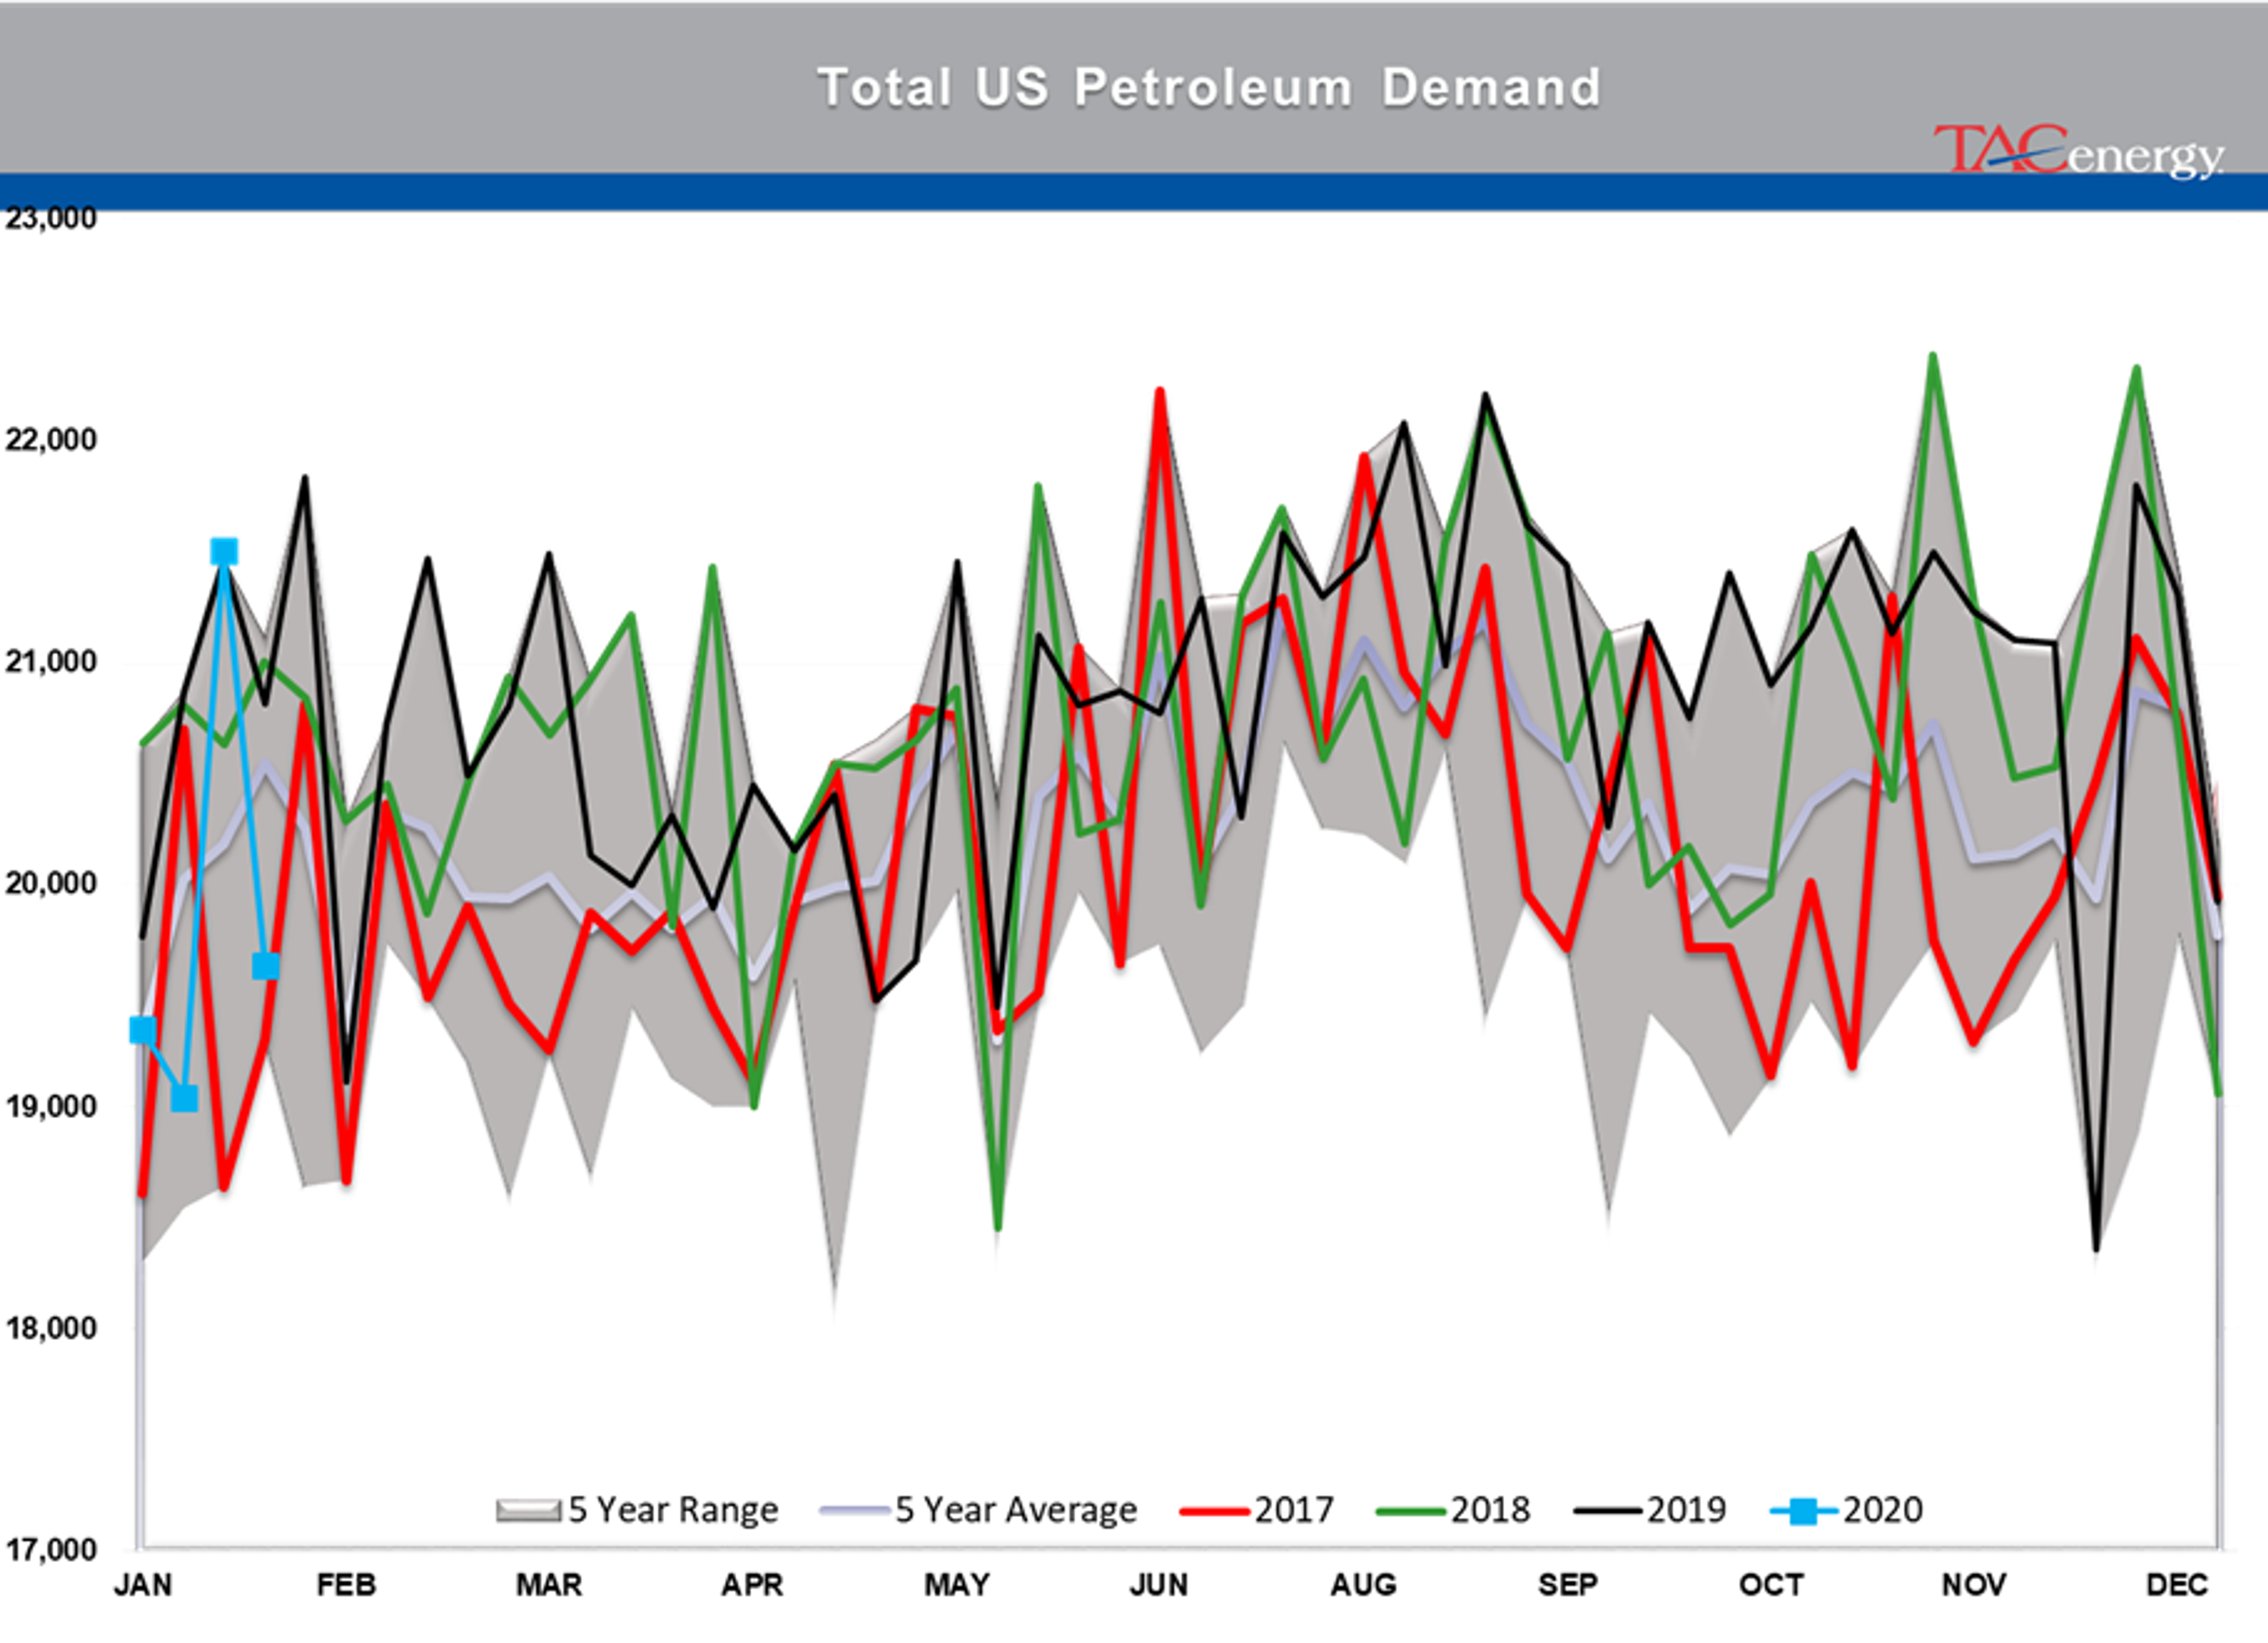Click the 'Total US Petroleum Demand' chart title
Screen dimensions: 2268x1643
(1209, 88)
